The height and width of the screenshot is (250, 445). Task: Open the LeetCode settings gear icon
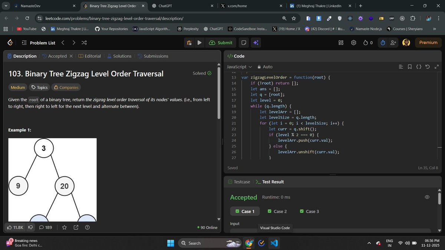(x=353, y=43)
